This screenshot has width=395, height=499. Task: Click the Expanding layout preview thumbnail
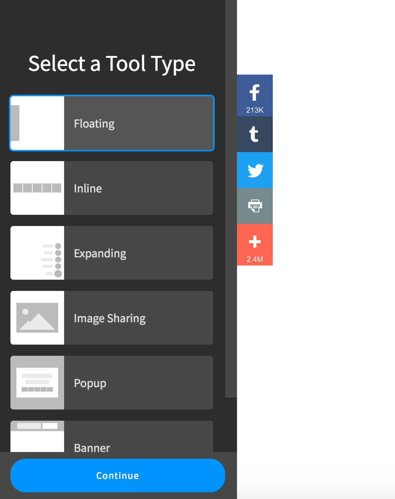tap(37, 253)
